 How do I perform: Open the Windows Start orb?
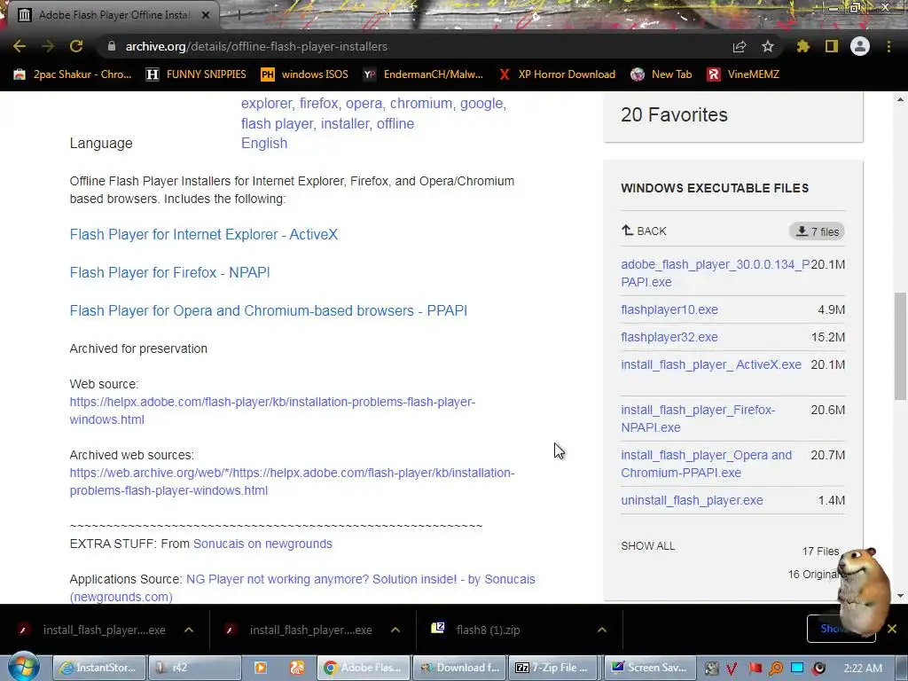tap(23, 667)
